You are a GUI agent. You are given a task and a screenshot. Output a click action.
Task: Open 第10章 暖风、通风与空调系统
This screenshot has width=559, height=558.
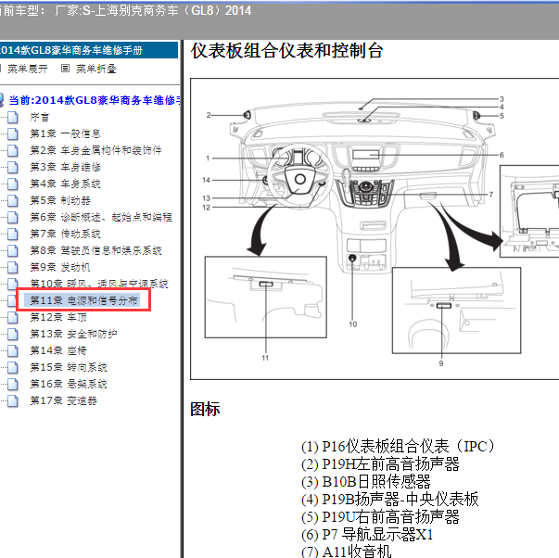[99, 284]
